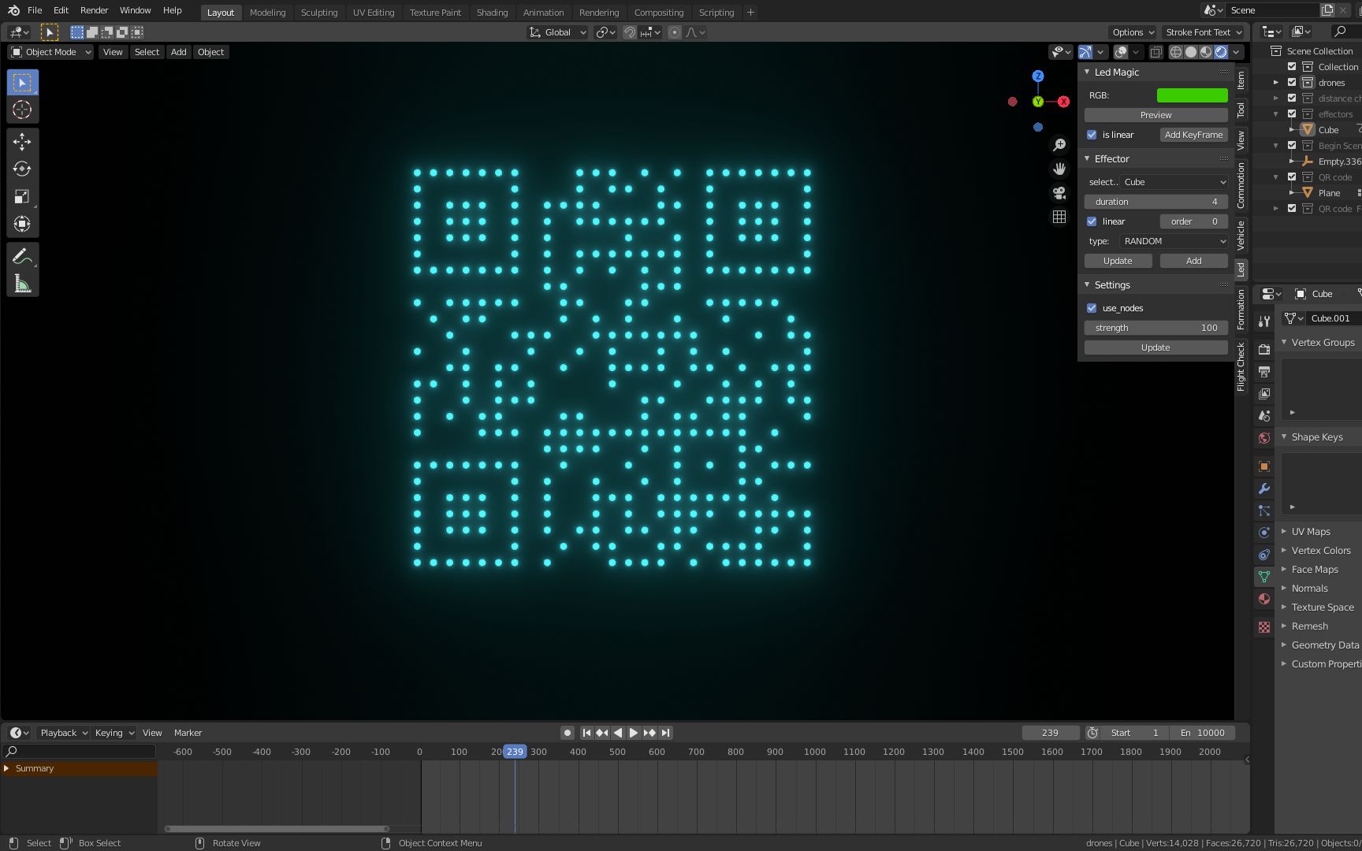Collapse the Effector panel
This screenshot has width=1362, height=851.
[1088, 158]
